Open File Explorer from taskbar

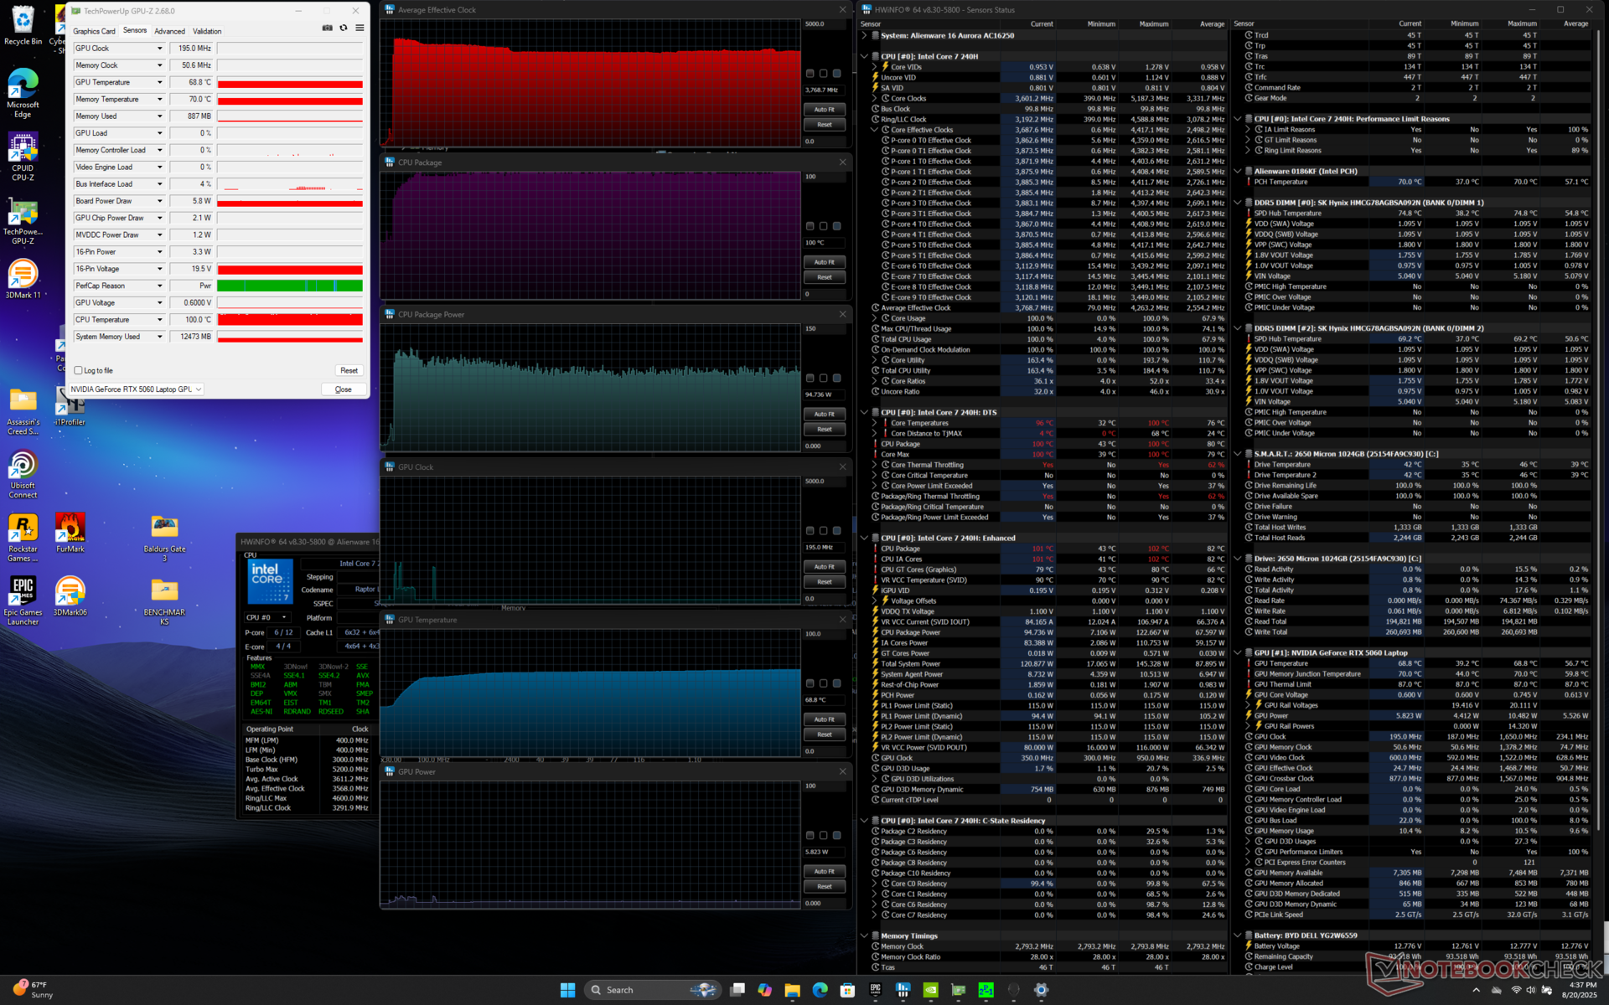tap(792, 990)
